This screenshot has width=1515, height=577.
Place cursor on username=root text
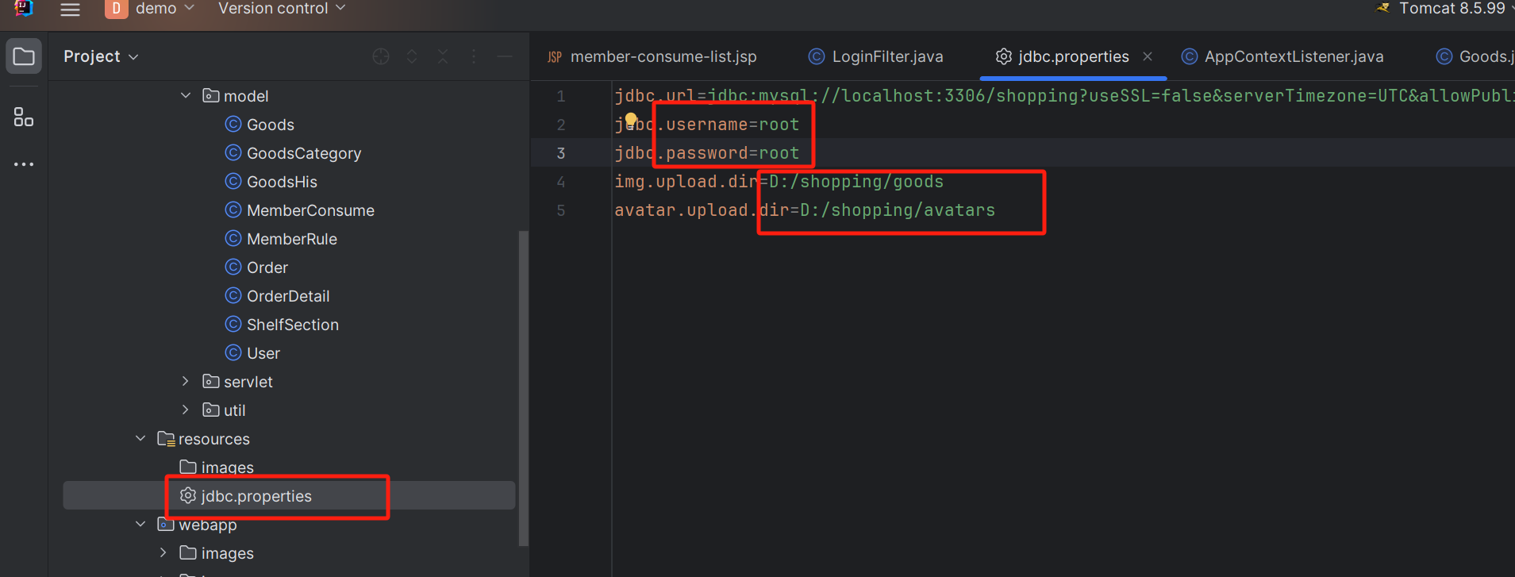[733, 125]
